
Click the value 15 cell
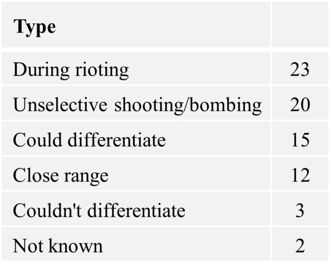tap(300, 140)
